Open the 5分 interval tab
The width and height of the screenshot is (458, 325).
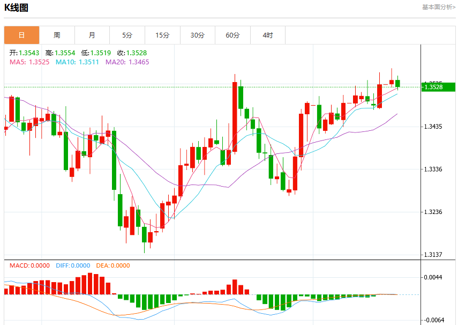(127, 35)
